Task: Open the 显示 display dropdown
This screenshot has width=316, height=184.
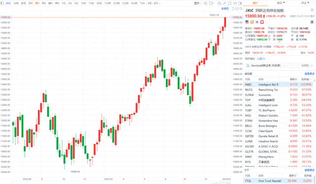Action: point(197,3)
